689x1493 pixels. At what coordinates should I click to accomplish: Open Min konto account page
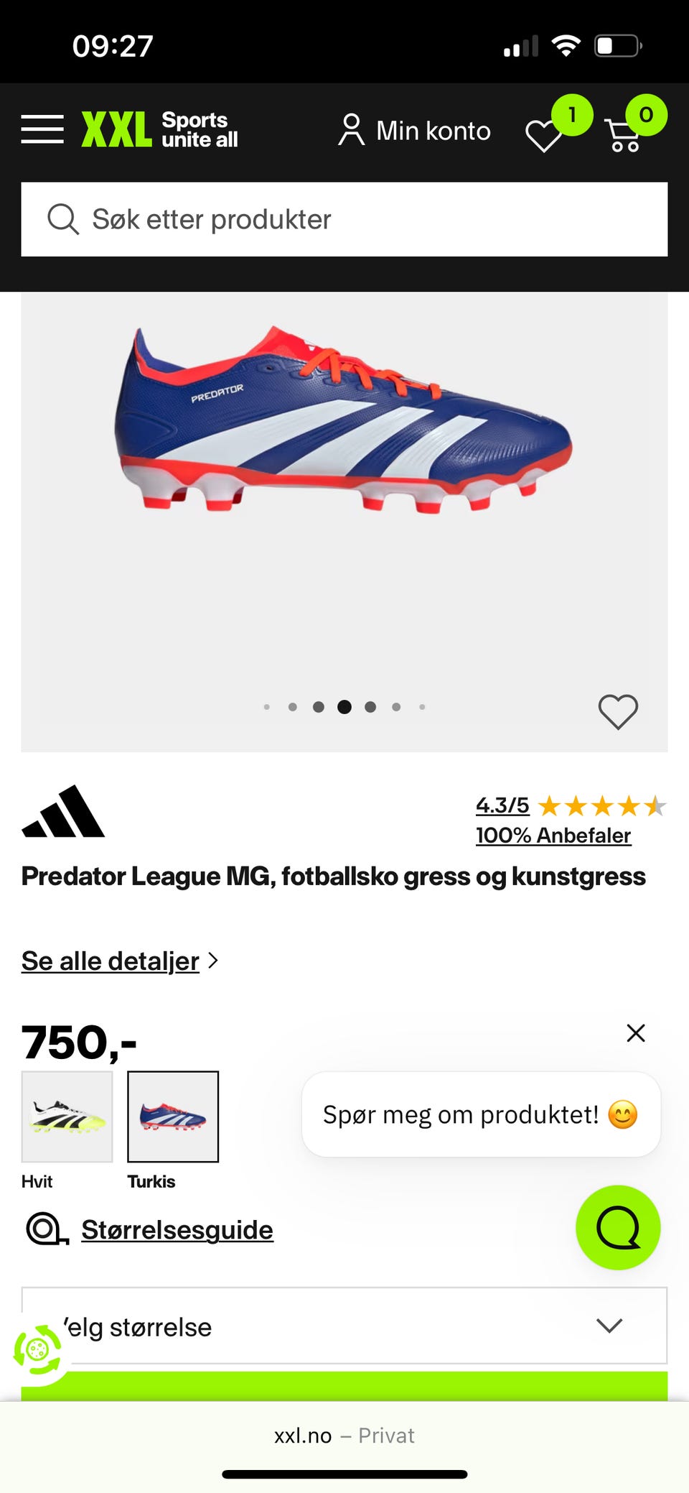tap(414, 131)
